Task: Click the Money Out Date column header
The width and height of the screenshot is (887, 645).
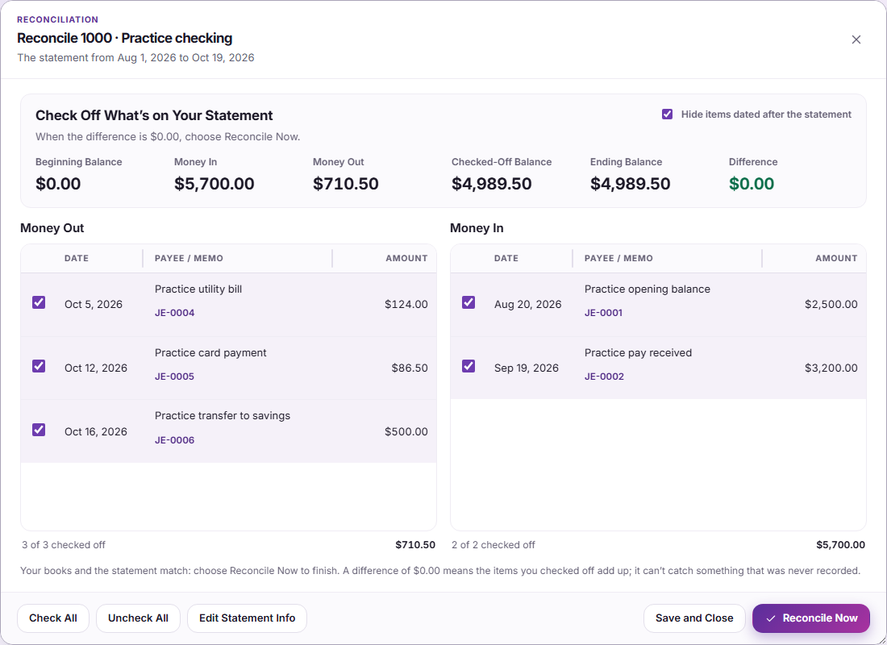Action: tap(77, 258)
